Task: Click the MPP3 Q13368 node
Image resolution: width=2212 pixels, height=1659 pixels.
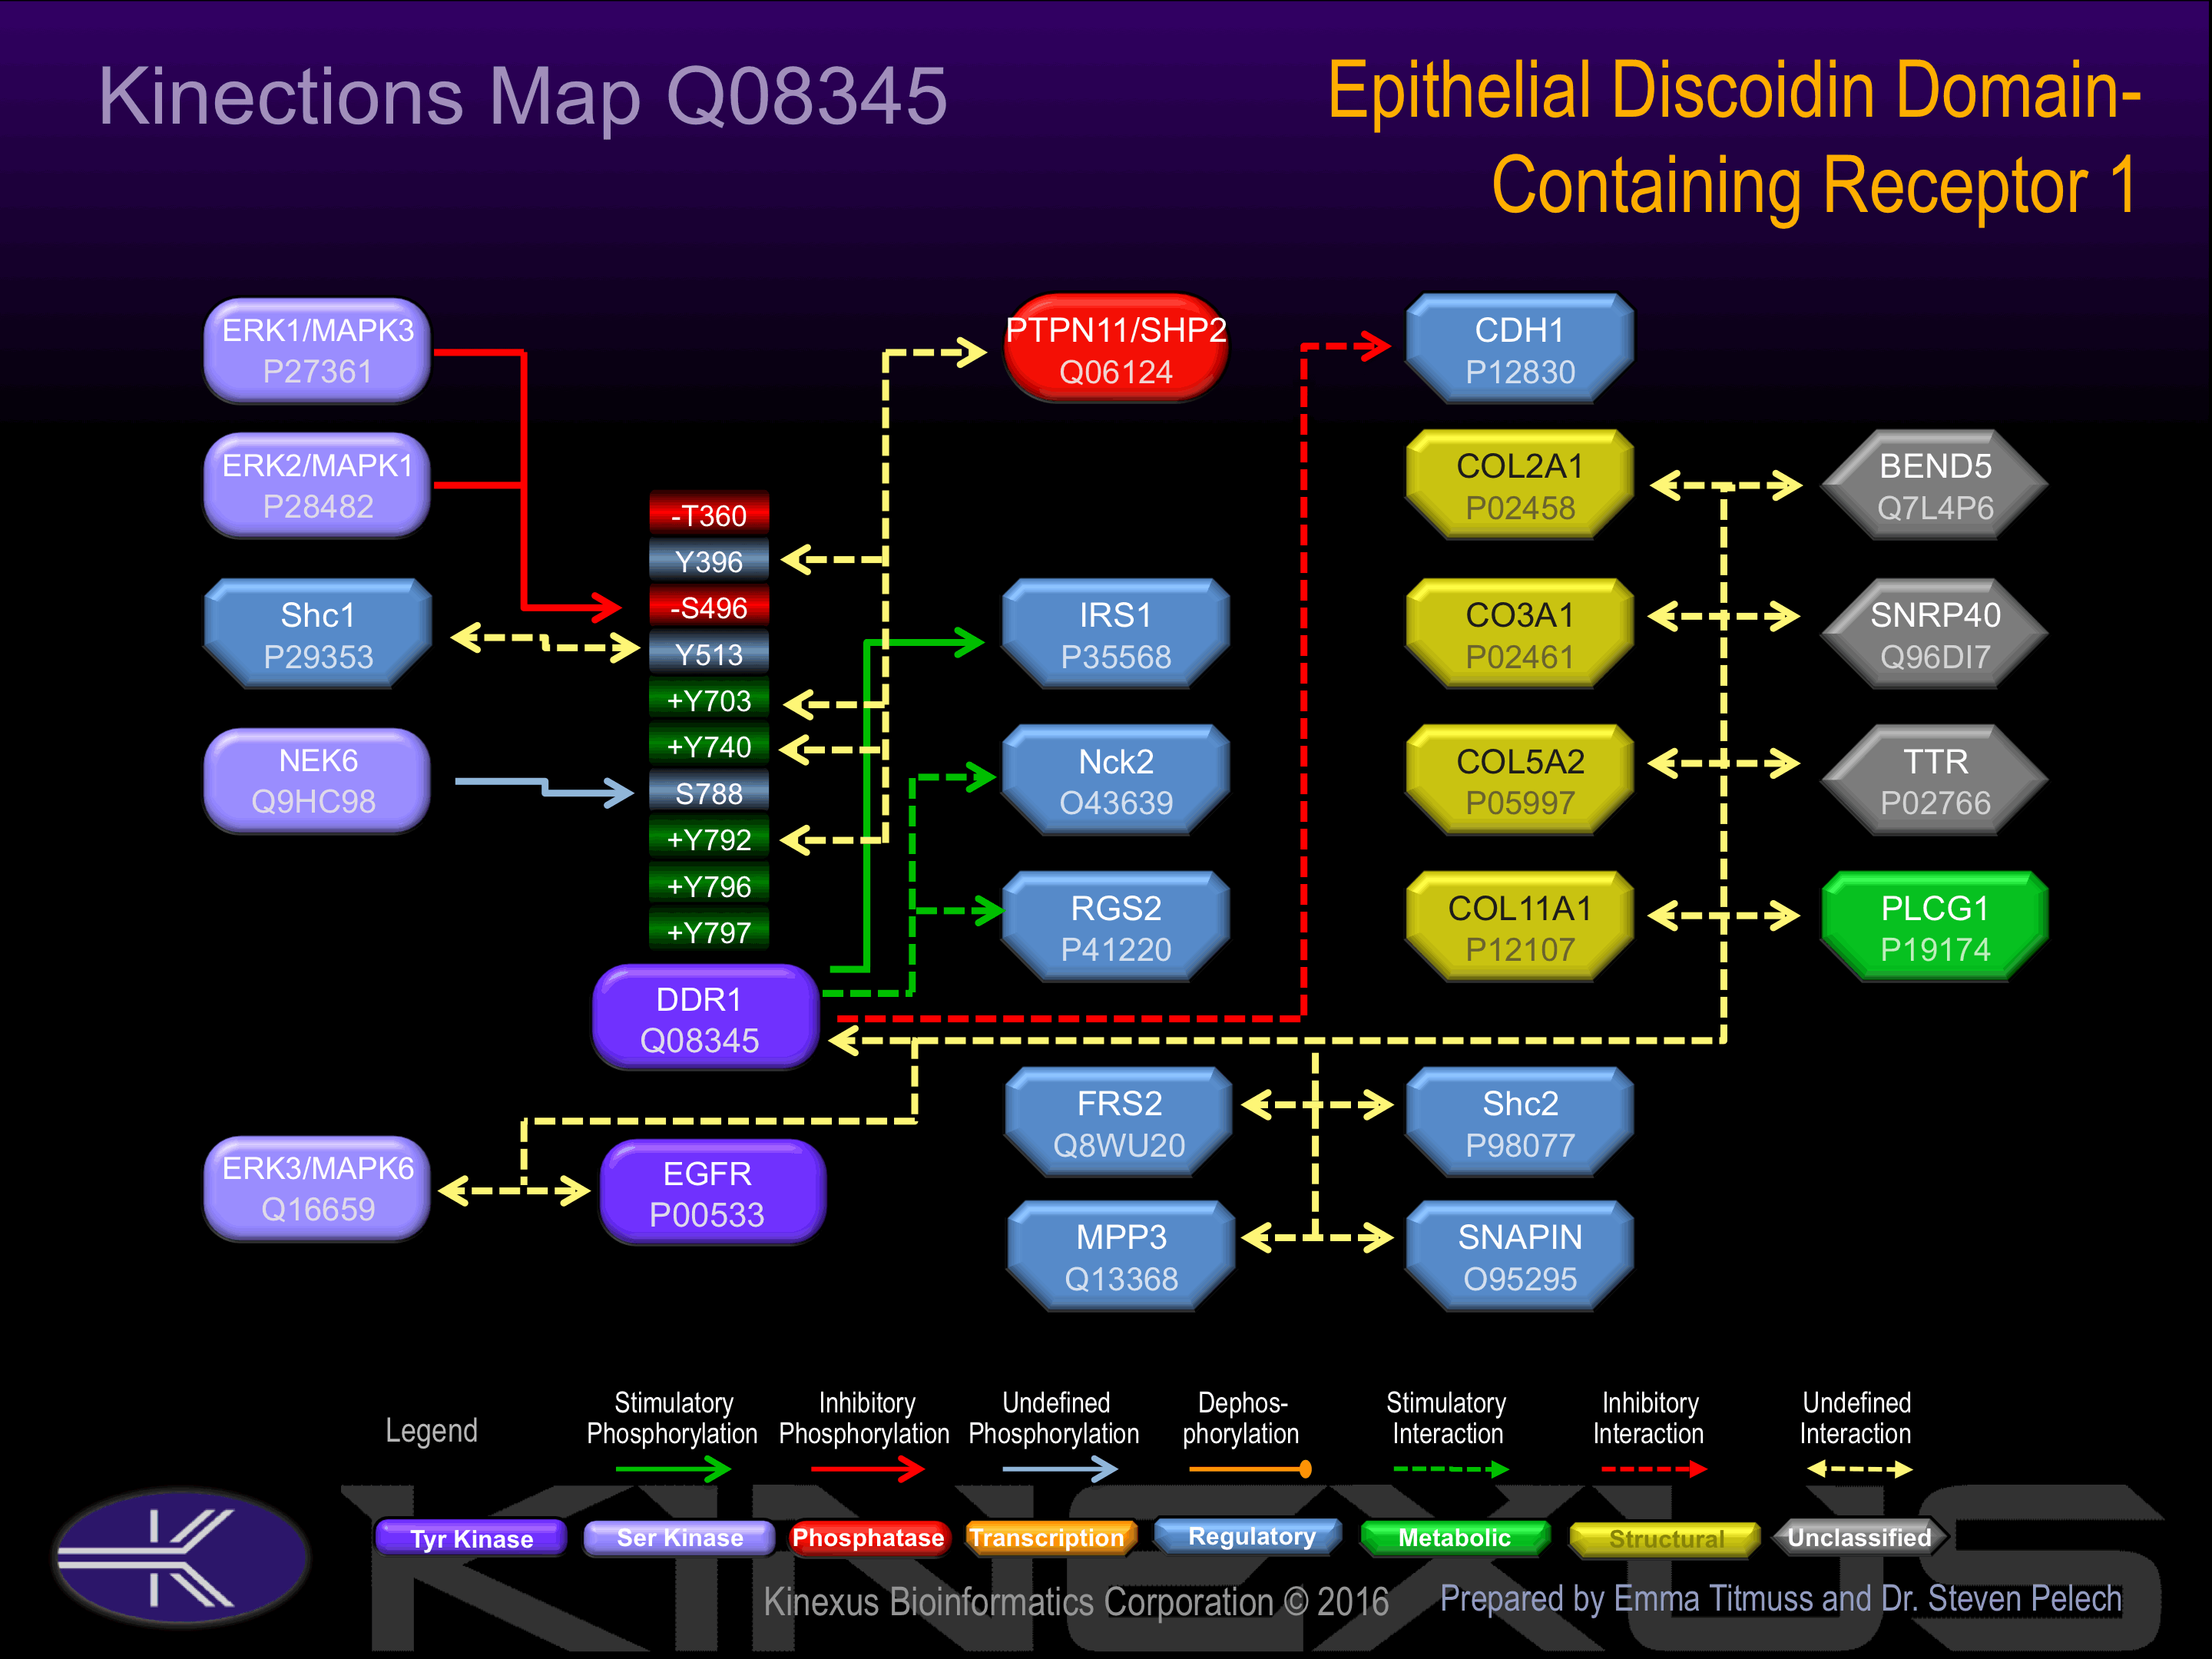Action: [x=1121, y=1257]
